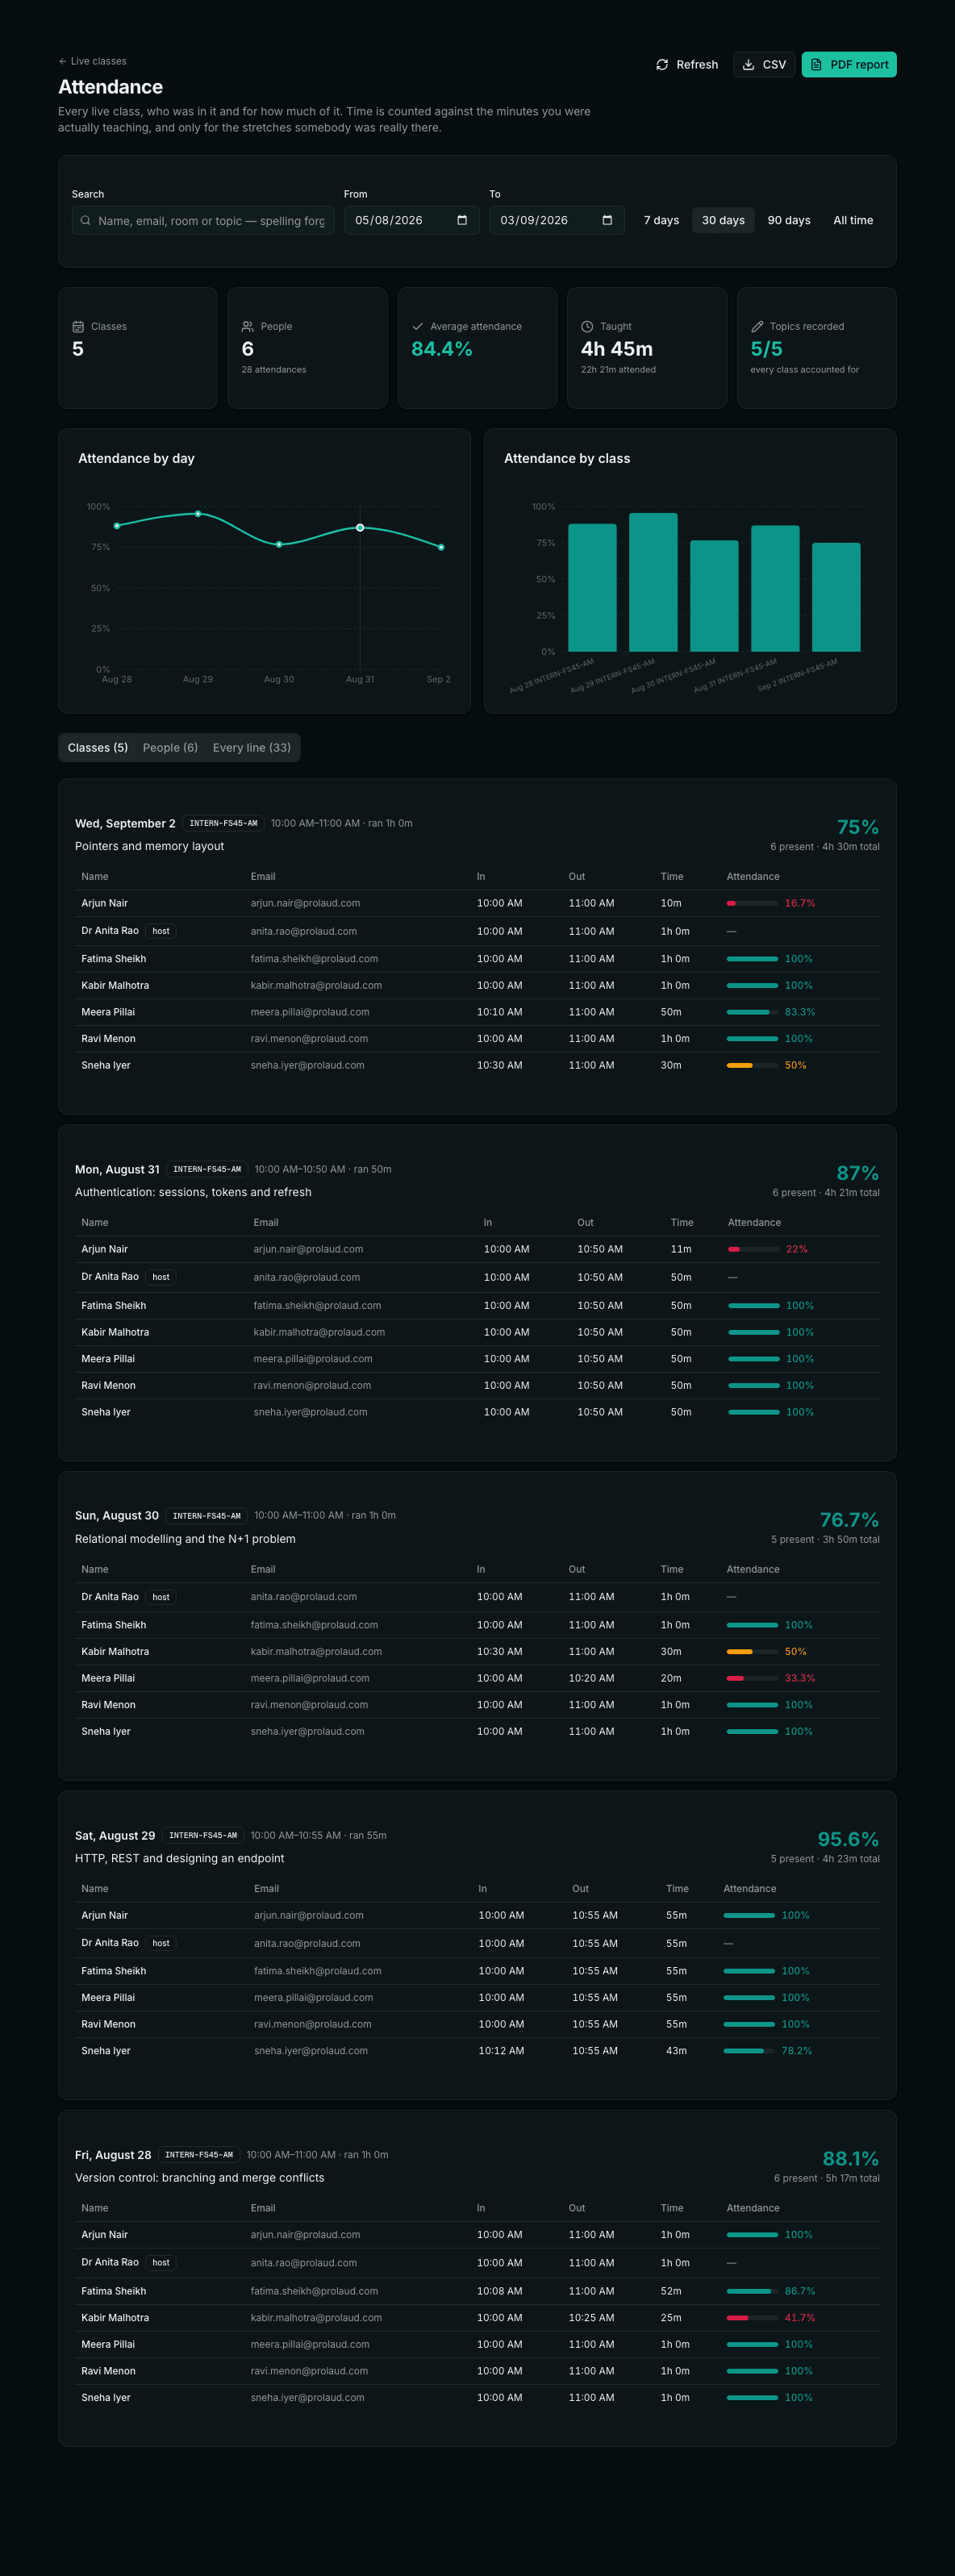Switch the range to 90 days
This screenshot has width=955, height=2576.
click(789, 221)
